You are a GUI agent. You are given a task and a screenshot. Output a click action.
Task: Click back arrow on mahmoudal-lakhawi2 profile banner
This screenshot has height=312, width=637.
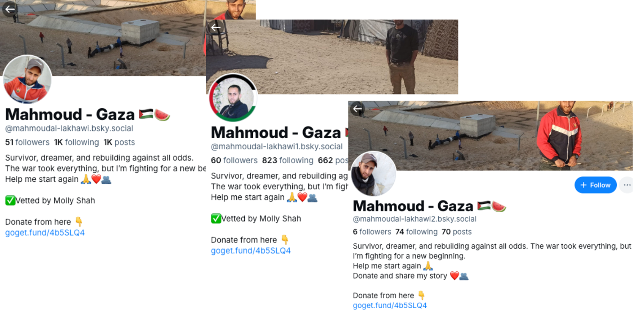(x=358, y=109)
